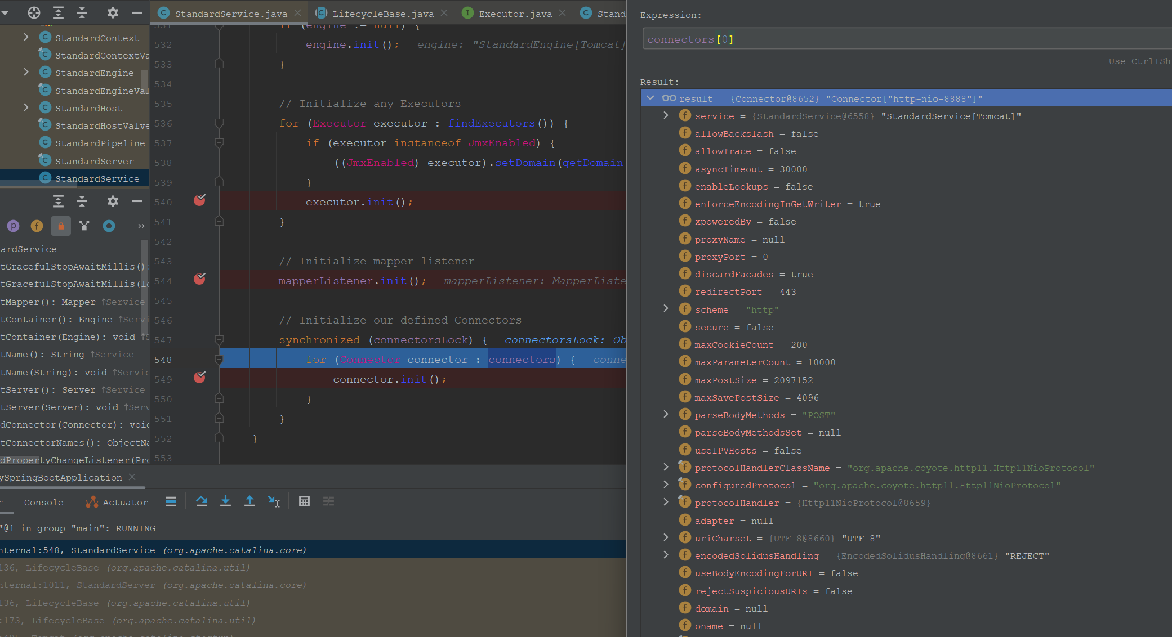Toggle breakpoint at line 540
The height and width of the screenshot is (637, 1172).
tap(199, 201)
